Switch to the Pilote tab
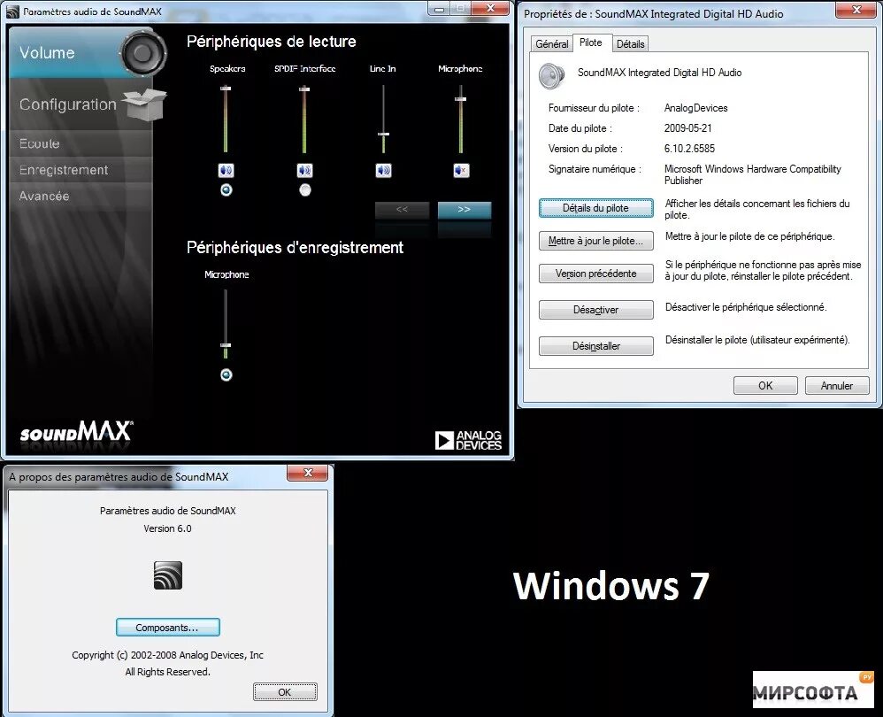The image size is (883, 717). tap(591, 42)
